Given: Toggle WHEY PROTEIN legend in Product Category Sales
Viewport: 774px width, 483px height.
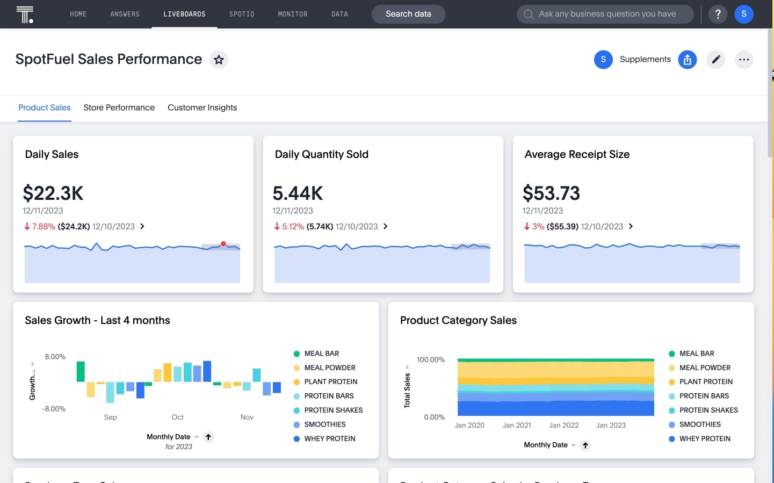Looking at the screenshot, I should (699, 438).
